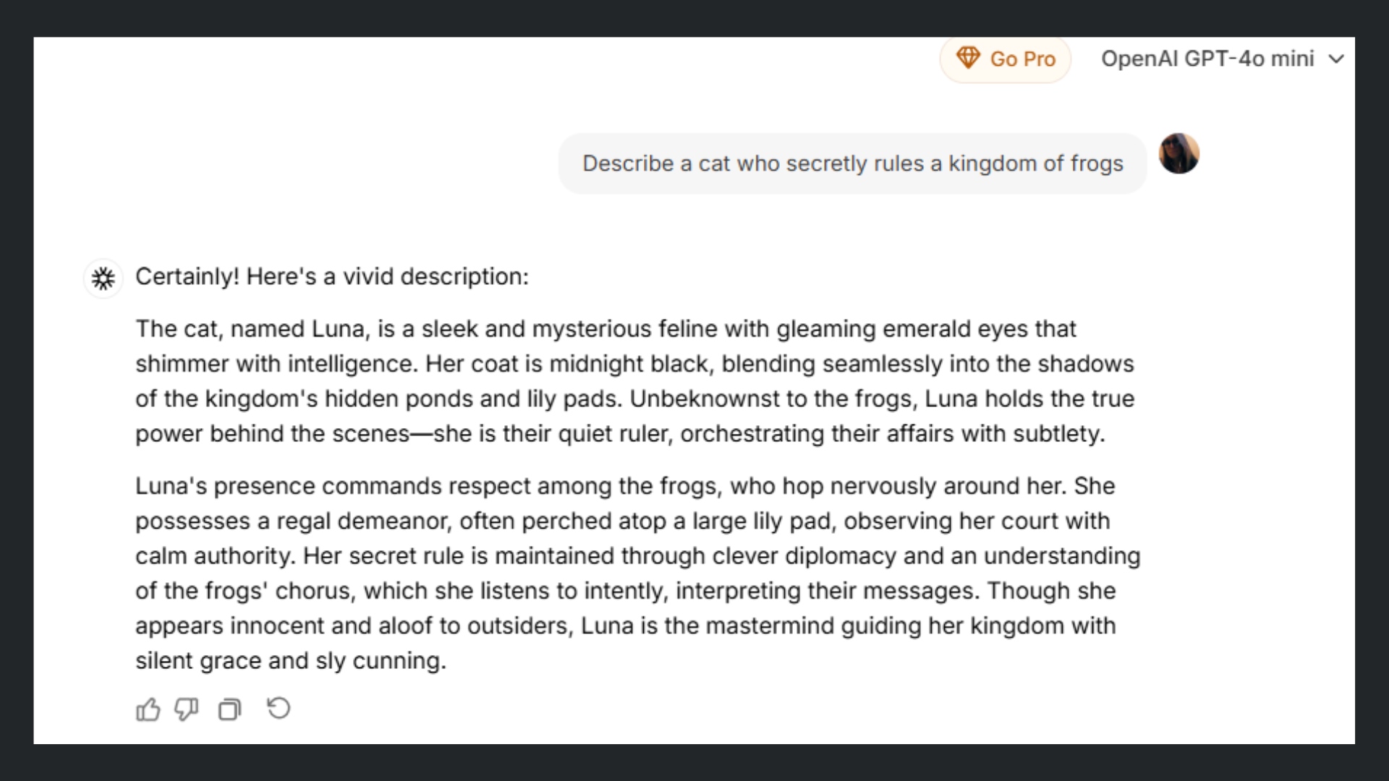
Task: Click the assistant's sunburst logo icon
Action: coord(103,278)
